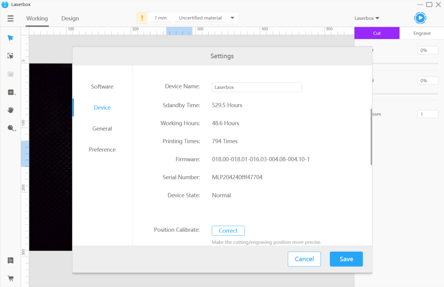Click the 794 Times printing value
The image size is (444, 287).
tap(225, 141)
